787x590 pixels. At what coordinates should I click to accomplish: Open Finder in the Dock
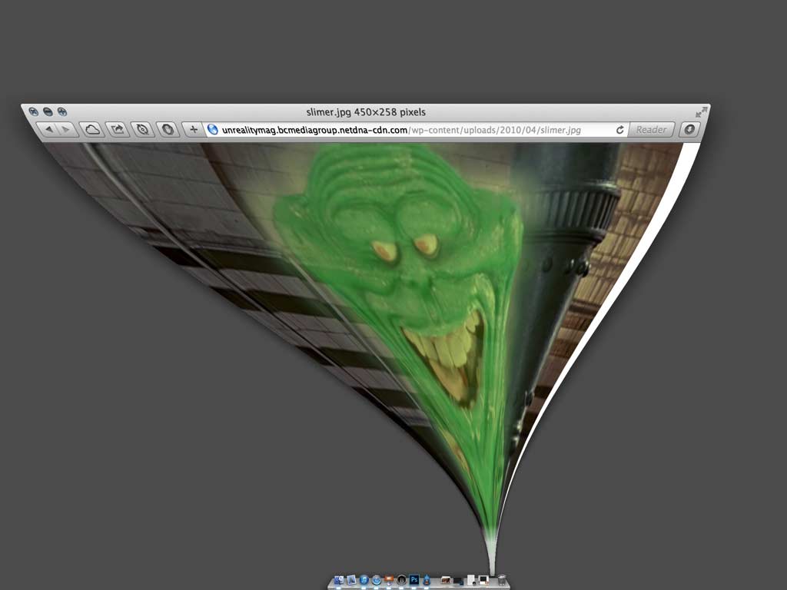tap(339, 580)
